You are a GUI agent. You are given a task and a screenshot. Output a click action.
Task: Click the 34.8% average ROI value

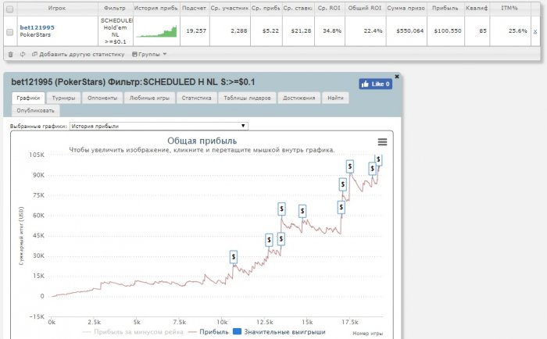click(332, 31)
